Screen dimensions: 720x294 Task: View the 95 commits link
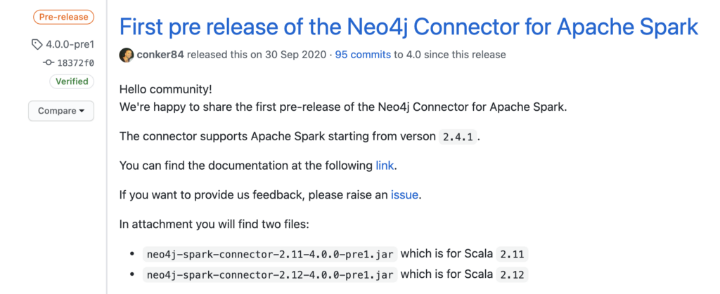click(363, 55)
